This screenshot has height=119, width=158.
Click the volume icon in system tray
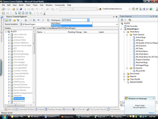146,117
